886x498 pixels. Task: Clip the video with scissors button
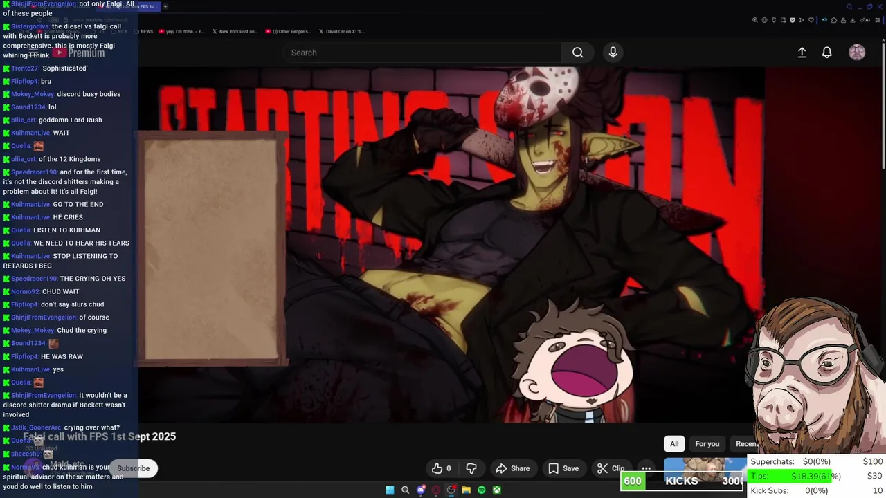[611, 468]
